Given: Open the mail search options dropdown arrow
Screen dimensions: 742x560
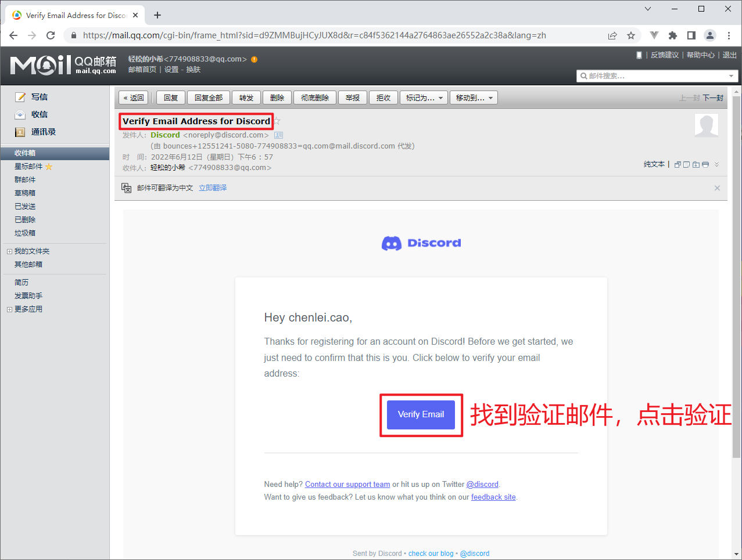Looking at the screenshot, I should (x=731, y=76).
